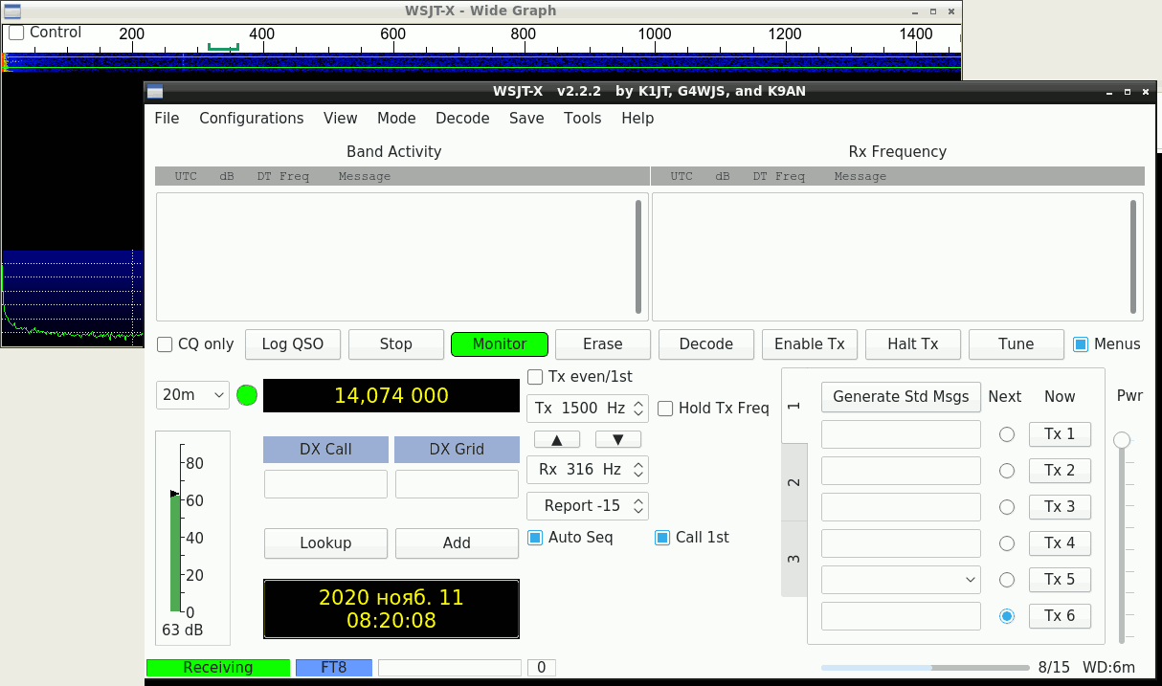Click the up arrow frequency shift button

click(x=557, y=439)
